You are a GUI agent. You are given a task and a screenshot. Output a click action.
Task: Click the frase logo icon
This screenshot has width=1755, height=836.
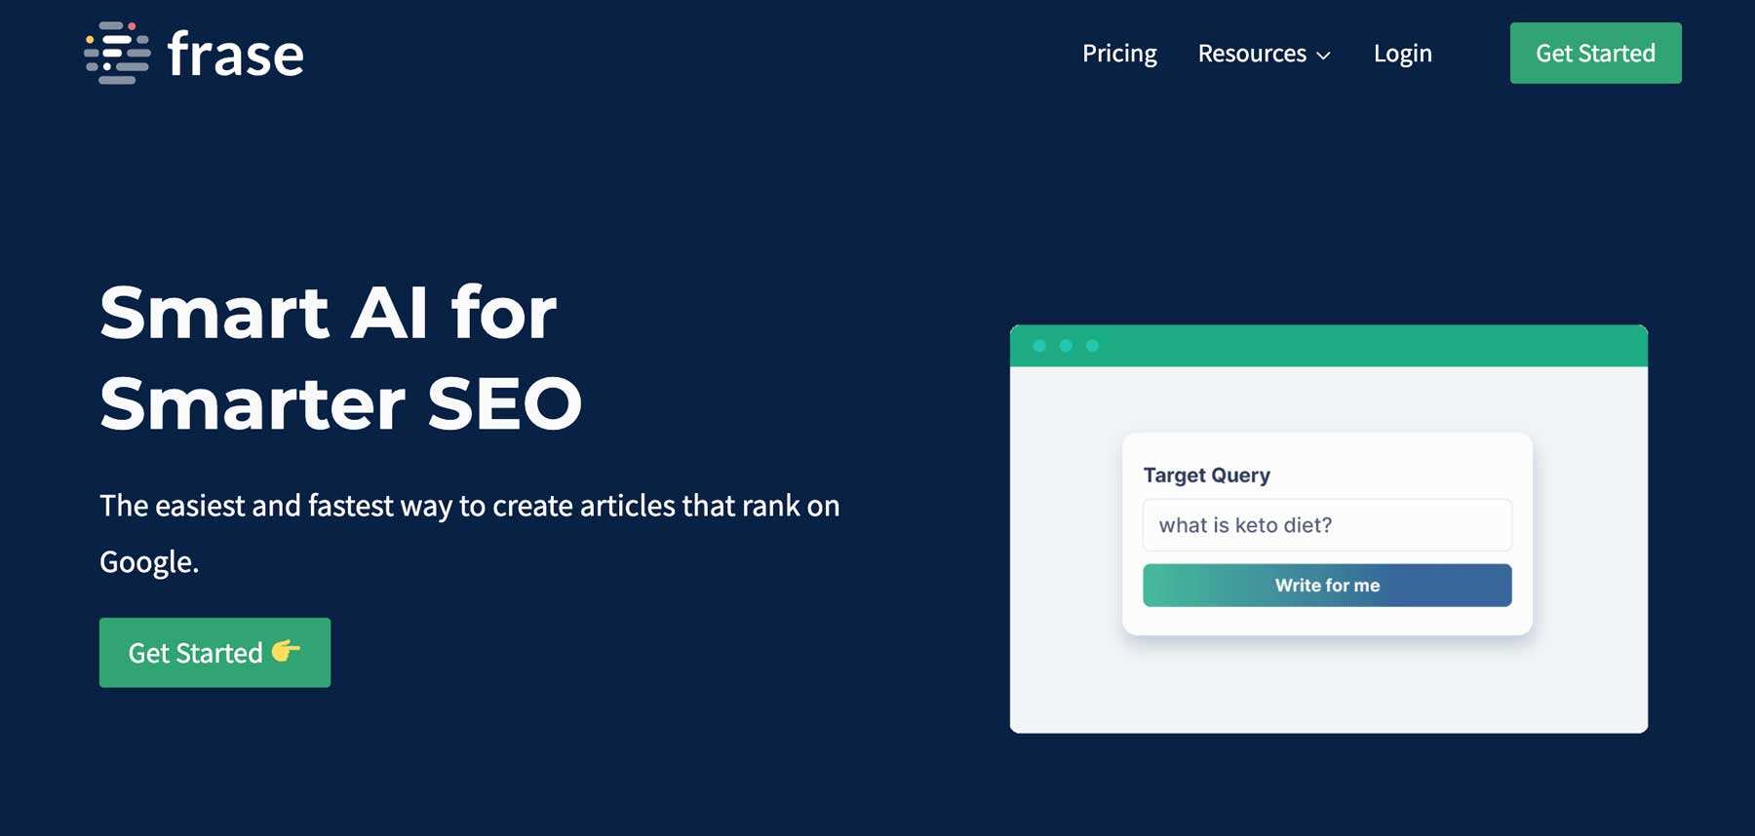pyautogui.click(x=117, y=53)
